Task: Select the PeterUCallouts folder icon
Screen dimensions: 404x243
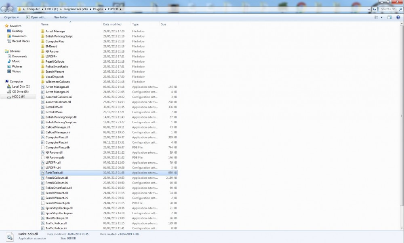Action: click(x=43, y=61)
